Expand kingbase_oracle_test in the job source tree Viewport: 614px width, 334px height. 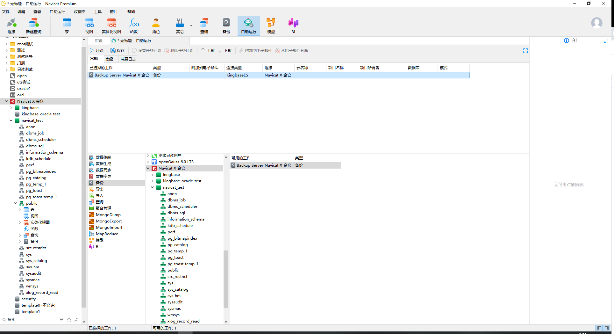click(x=152, y=181)
